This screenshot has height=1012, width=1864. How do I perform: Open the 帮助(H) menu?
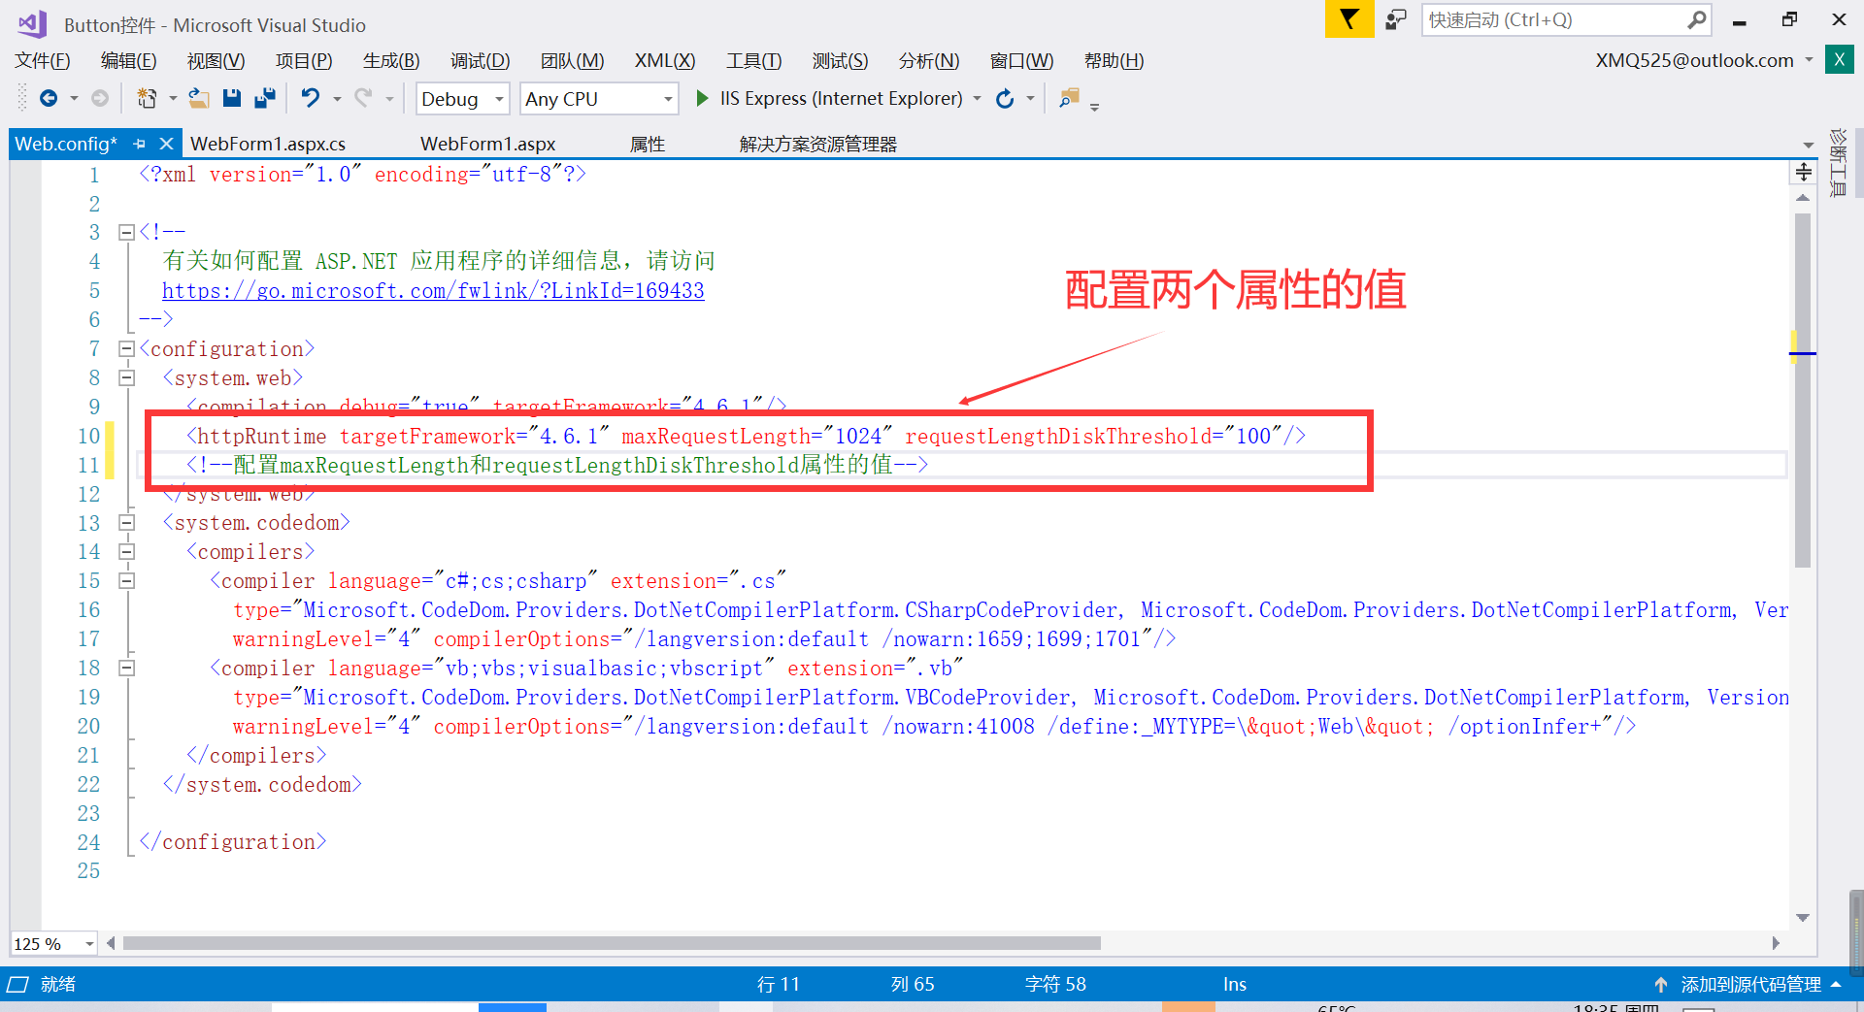coord(1115,61)
